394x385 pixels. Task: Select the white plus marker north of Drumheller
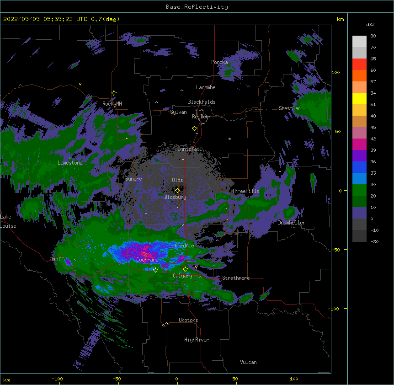[280, 171]
